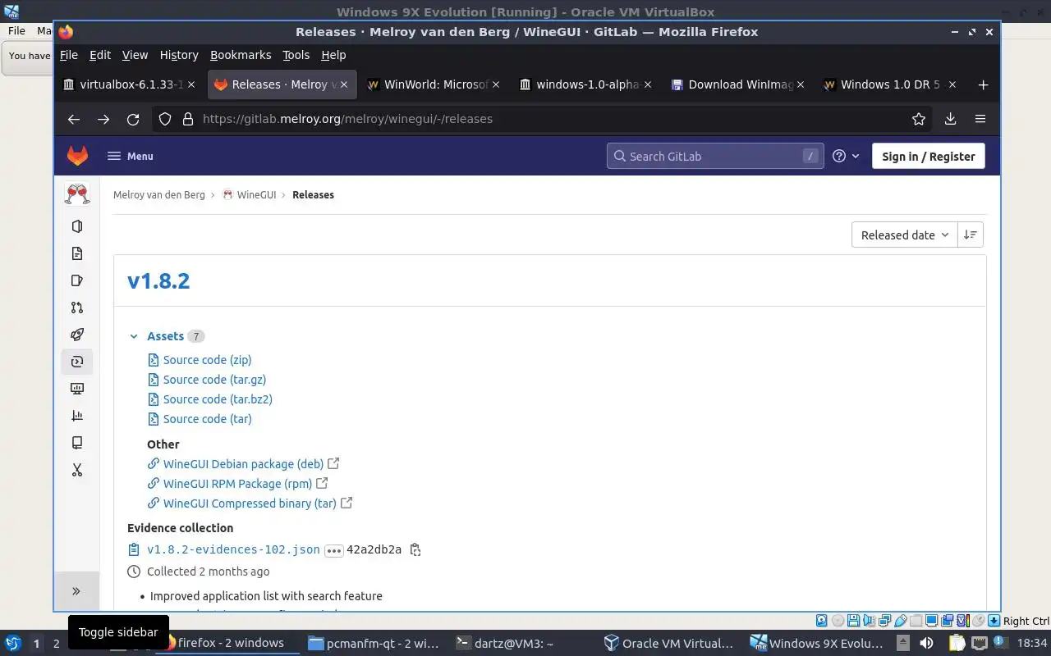1051x656 pixels.
Task: Open the Firefox History menu
Action: click(179, 55)
